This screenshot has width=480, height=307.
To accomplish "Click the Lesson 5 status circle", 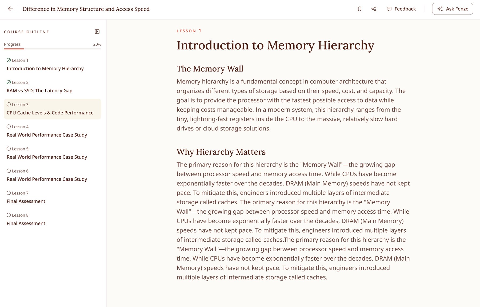I will point(9,149).
